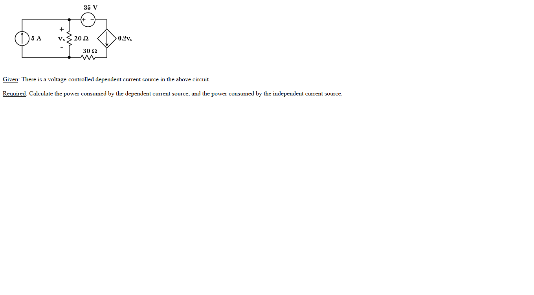Click the 5 A independent current source symbol
This screenshot has height=295, width=534.
22,38
